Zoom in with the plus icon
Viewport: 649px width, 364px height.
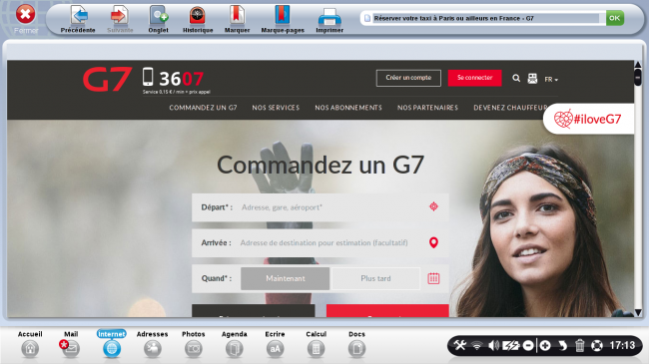tap(545, 345)
